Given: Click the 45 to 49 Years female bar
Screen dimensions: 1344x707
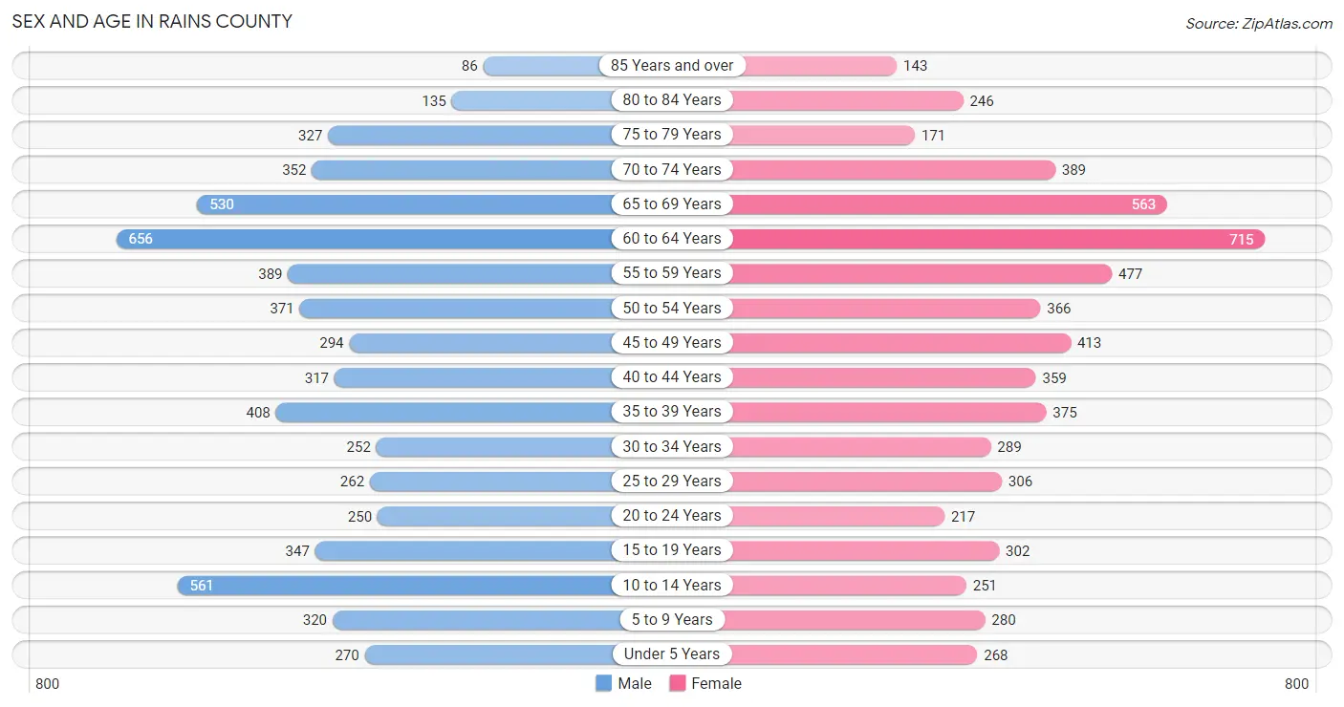Looking at the screenshot, I should [899, 343].
